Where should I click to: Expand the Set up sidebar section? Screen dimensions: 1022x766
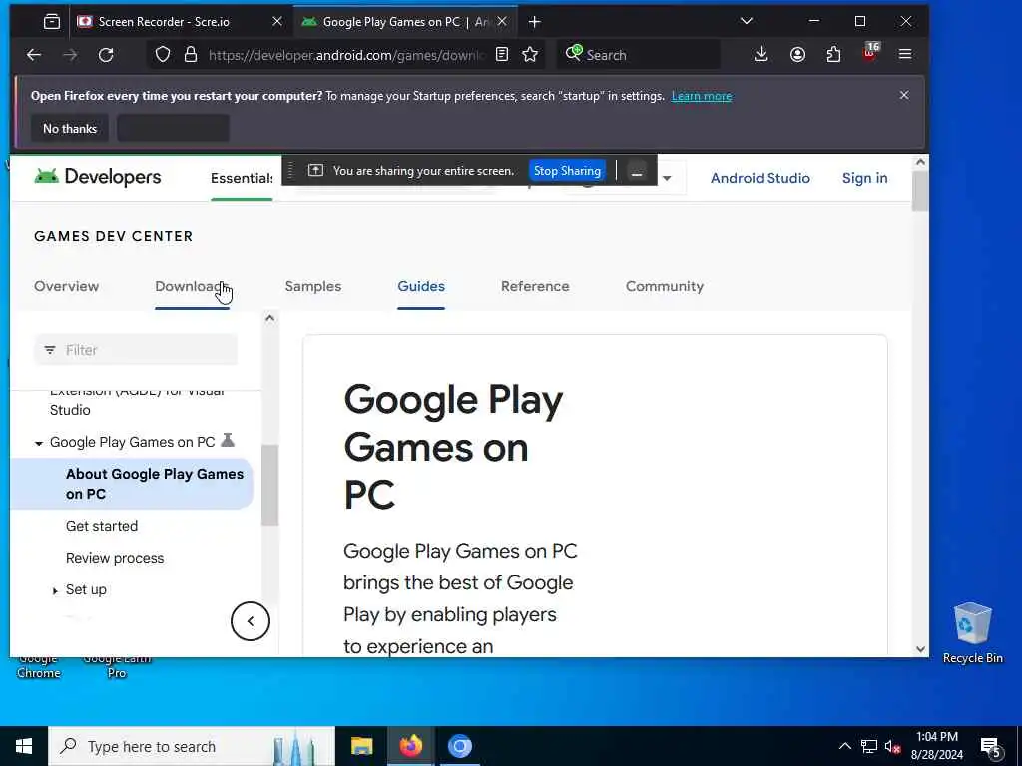[x=56, y=590]
